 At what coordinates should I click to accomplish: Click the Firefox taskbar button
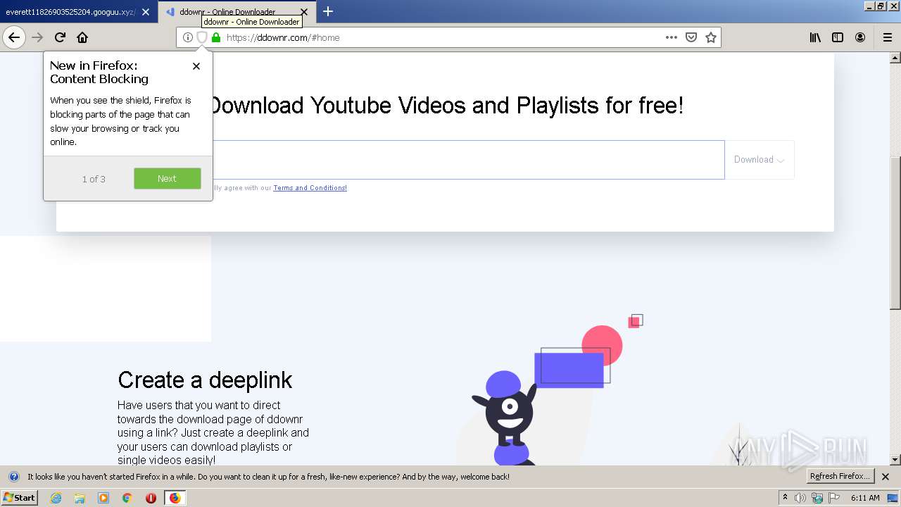175,498
